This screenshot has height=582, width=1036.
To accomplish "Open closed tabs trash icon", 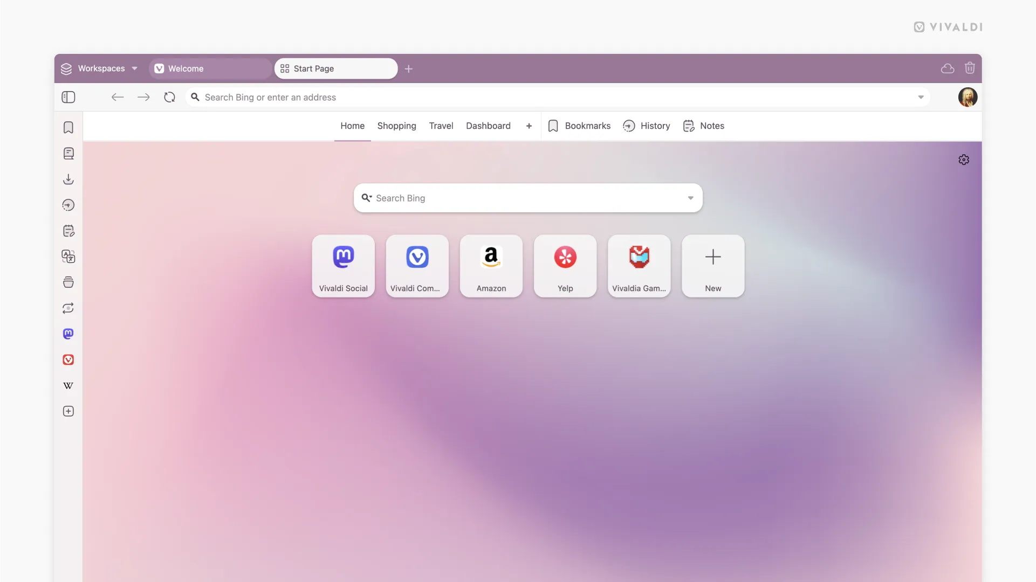I will 970,68.
